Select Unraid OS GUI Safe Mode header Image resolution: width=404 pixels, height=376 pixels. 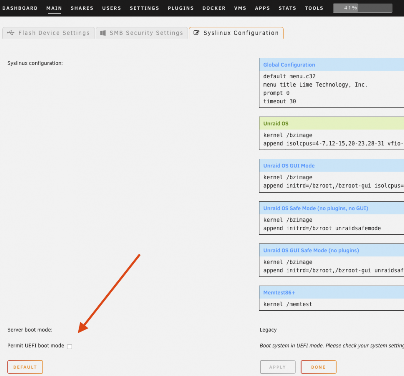331,250
